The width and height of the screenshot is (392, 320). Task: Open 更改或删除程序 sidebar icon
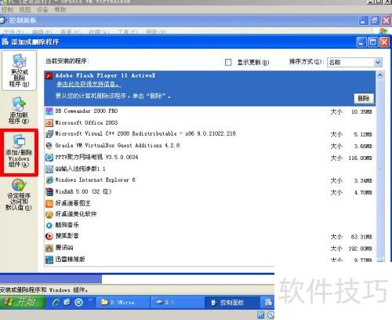(19, 71)
